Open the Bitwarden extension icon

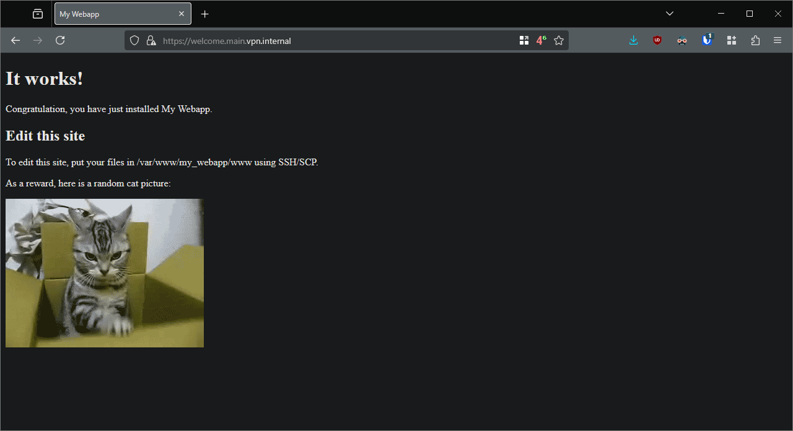click(707, 40)
